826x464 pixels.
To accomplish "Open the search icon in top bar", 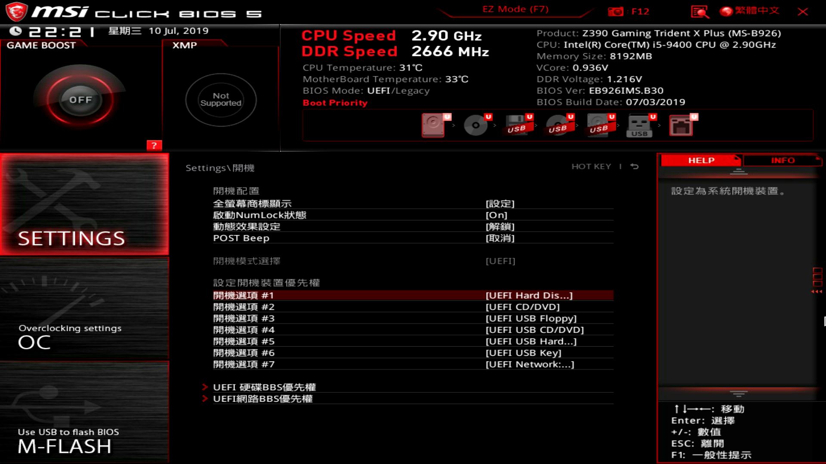I will [x=700, y=12].
